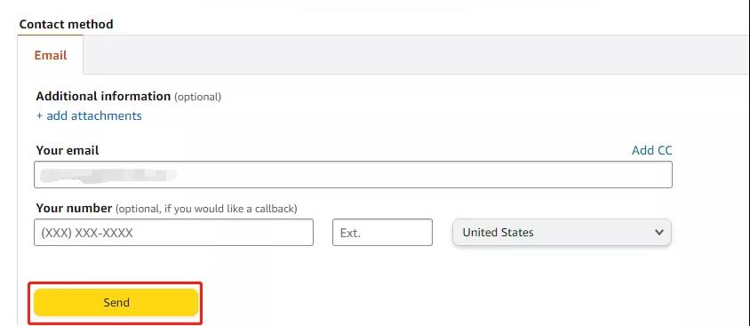Click the Contact method heading
The width and height of the screenshot is (750, 326).
pos(66,24)
